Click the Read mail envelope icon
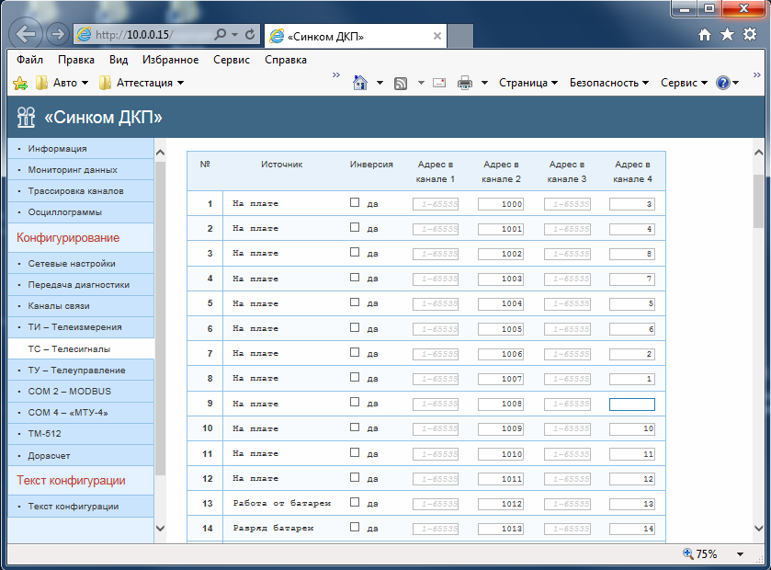Image resolution: width=771 pixels, height=570 pixels. pyautogui.click(x=439, y=83)
